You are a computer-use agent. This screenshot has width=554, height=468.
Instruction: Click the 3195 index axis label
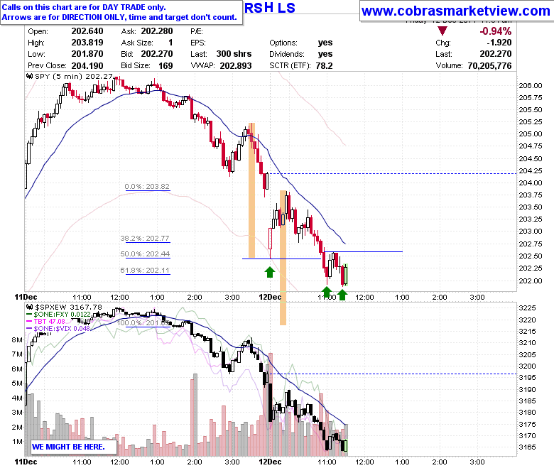(x=527, y=378)
